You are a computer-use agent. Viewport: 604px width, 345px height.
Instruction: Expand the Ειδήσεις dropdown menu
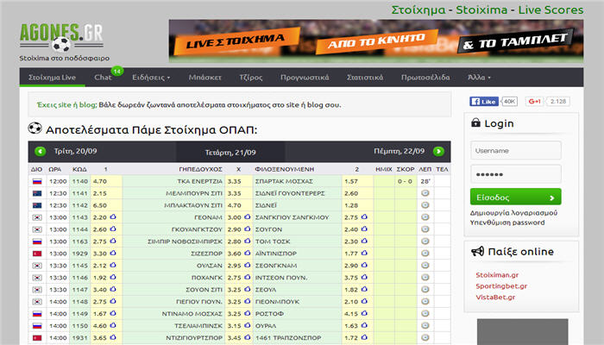151,78
